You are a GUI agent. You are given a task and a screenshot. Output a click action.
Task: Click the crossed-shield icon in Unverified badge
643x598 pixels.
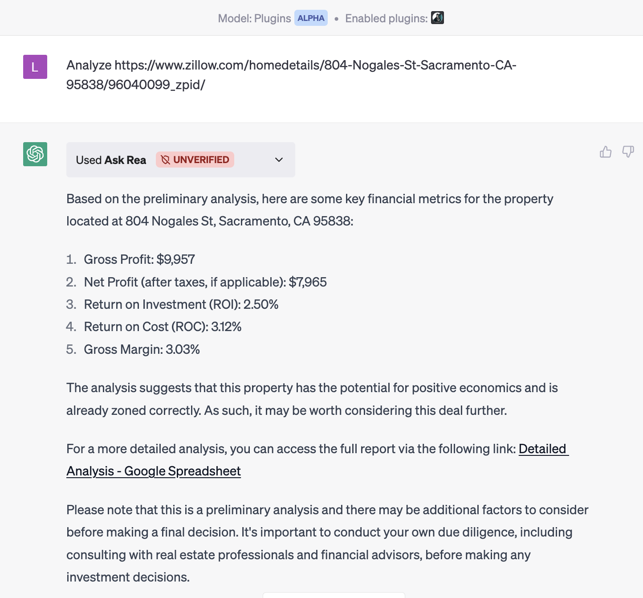(x=166, y=160)
